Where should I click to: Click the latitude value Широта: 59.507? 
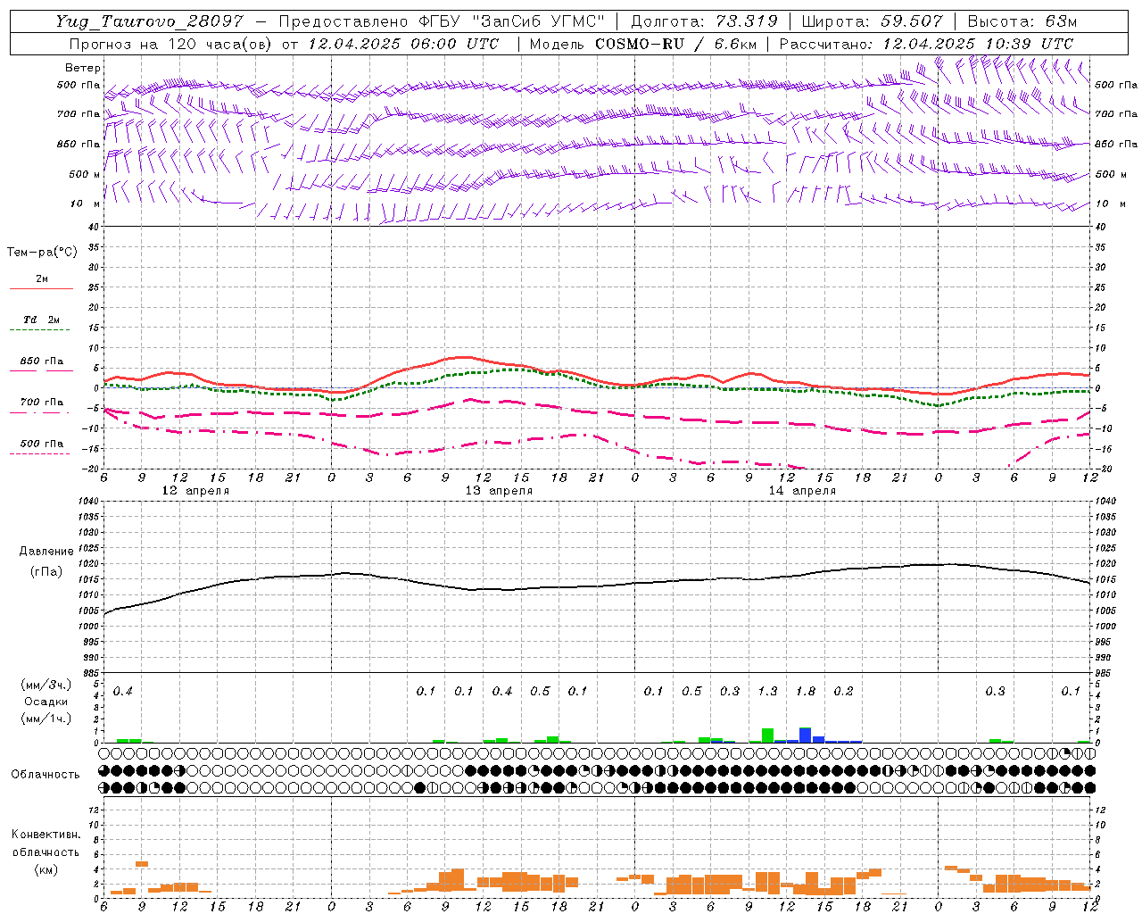pos(872,21)
